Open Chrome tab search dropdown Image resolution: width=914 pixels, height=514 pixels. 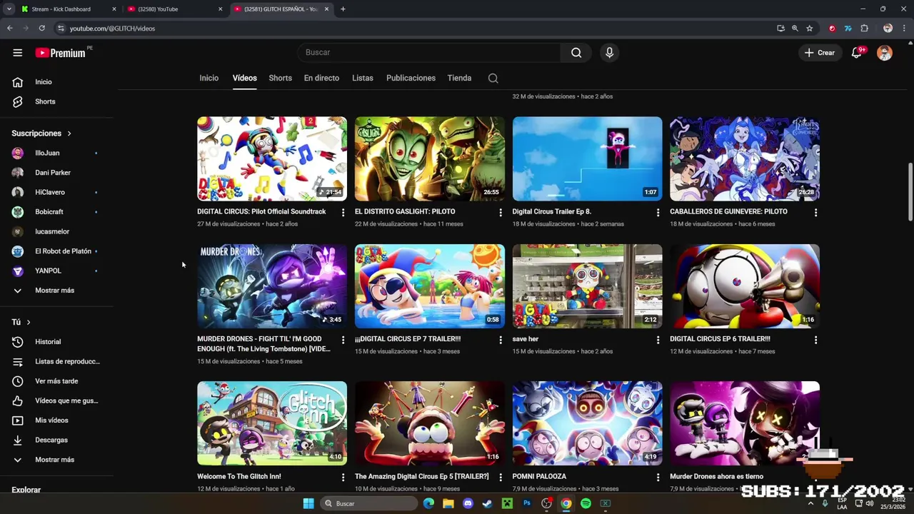tap(9, 9)
